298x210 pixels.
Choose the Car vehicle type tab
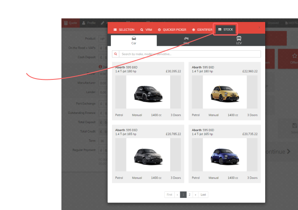click(x=134, y=41)
